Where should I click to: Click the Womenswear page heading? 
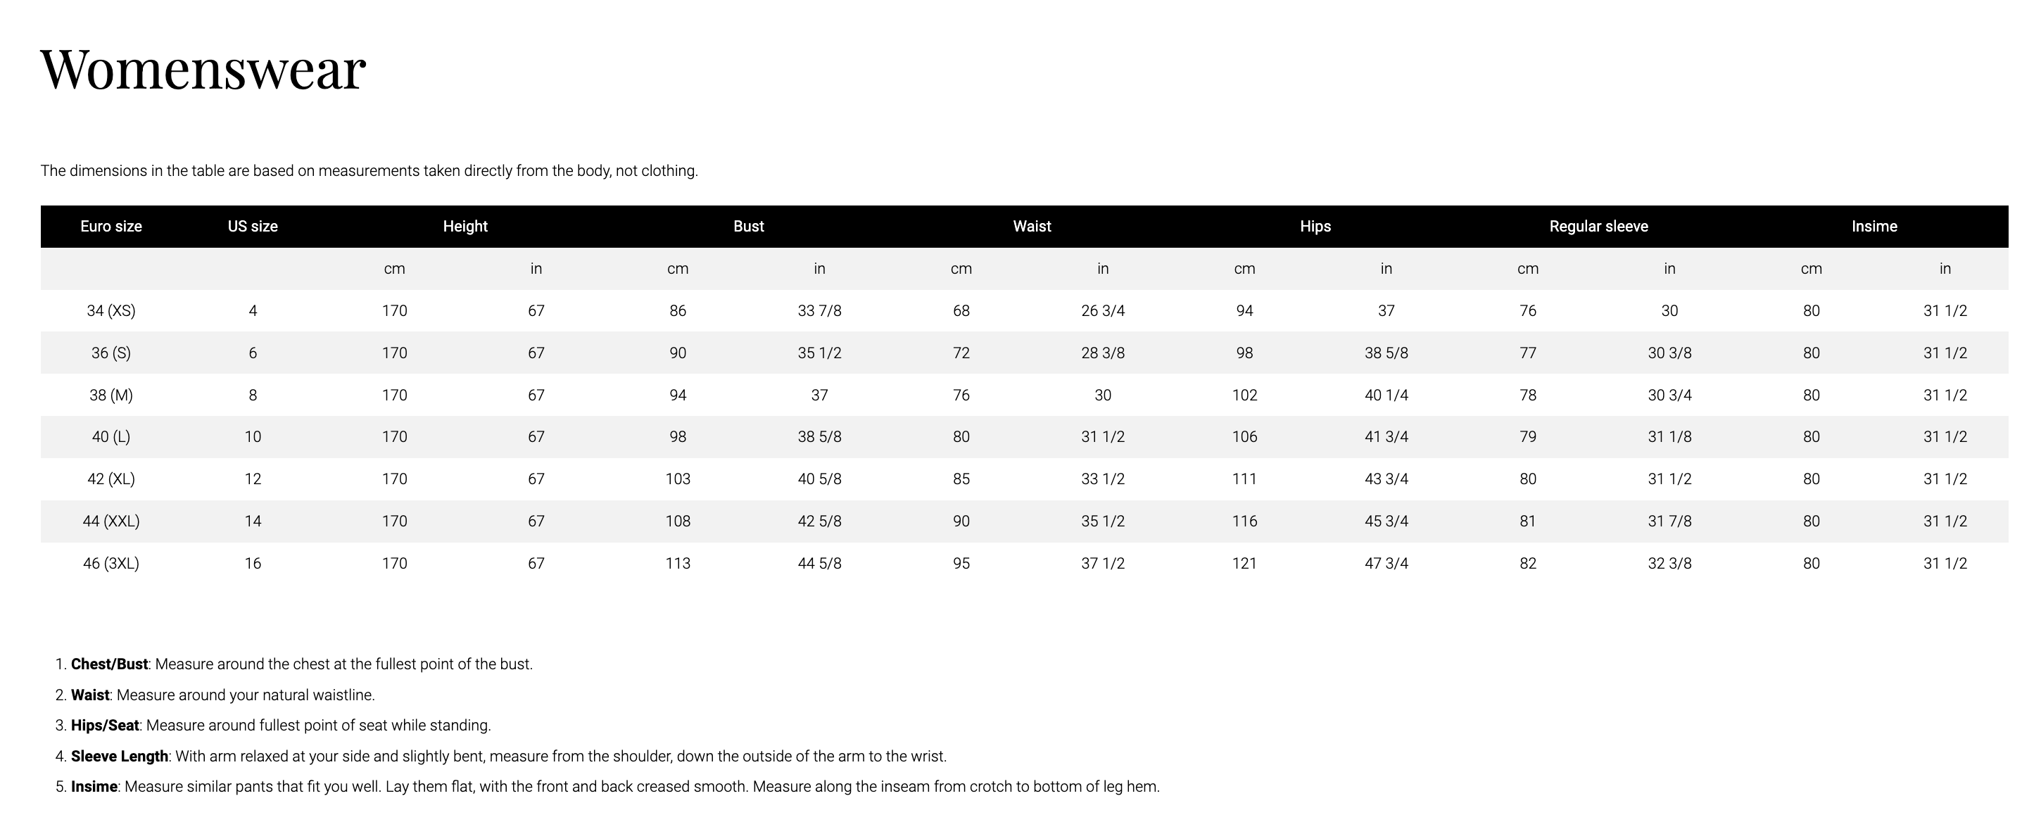(203, 70)
